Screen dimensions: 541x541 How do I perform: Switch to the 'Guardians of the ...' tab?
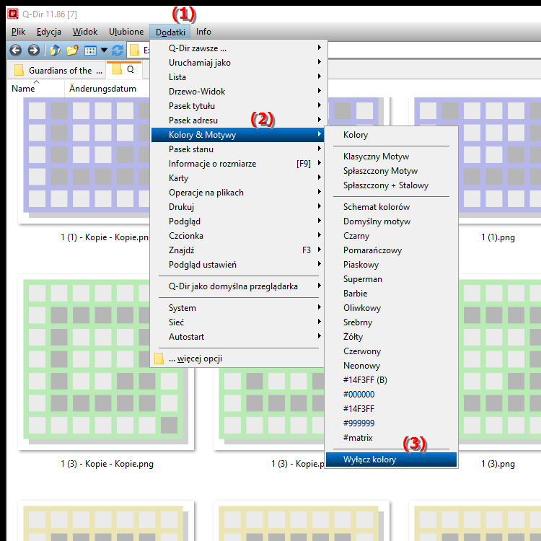tap(58, 71)
